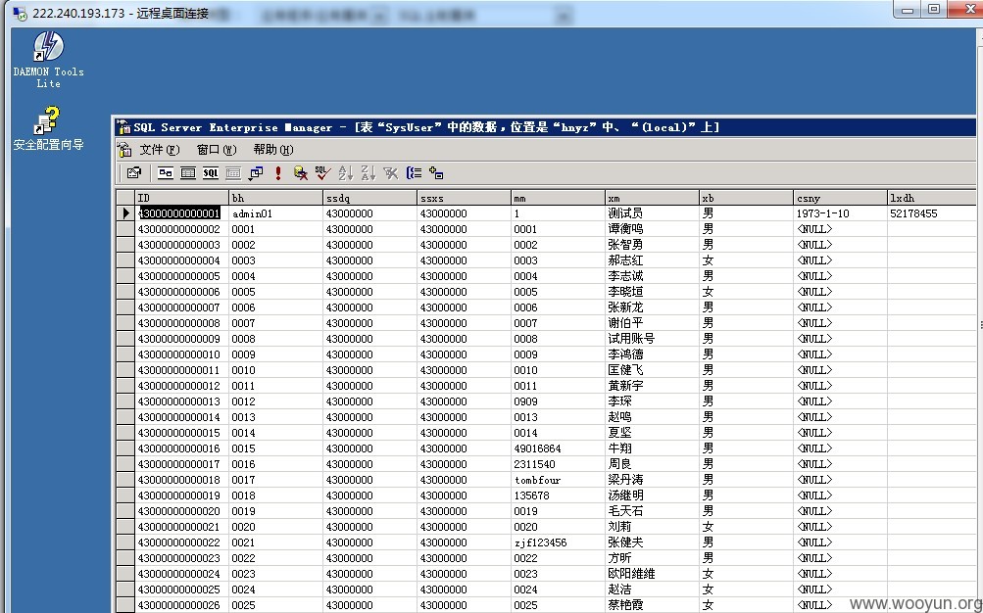Open the 文件(F) menu

[x=159, y=150]
